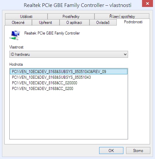Switch to the Upřesnit tab
Image resolution: width=155 pixels, height=159 pixels.
coord(46,23)
